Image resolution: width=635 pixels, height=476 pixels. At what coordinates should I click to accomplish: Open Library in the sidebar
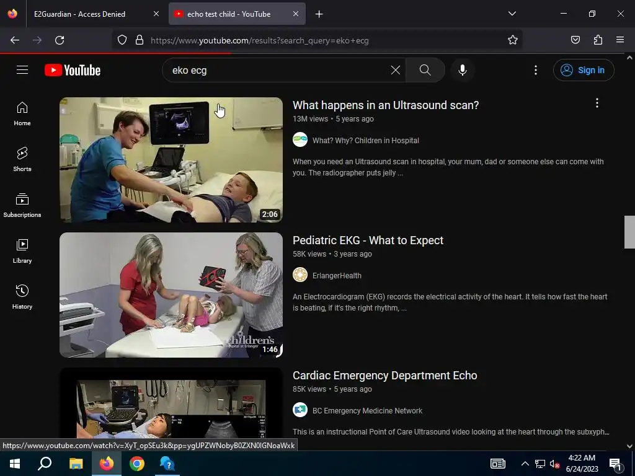(22, 251)
